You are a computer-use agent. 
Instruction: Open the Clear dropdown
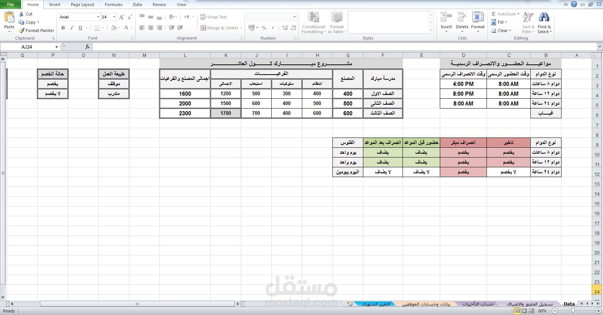[502, 31]
